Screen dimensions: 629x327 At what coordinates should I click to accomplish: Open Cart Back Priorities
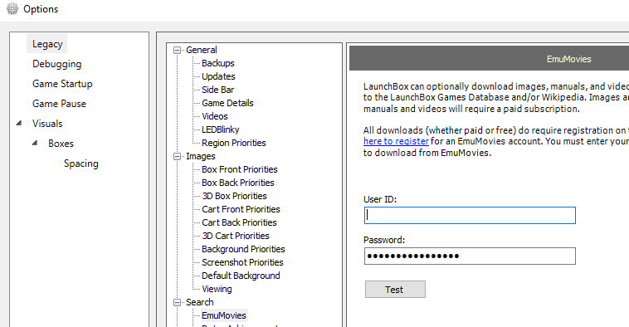pyautogui.click(x=239, y=222)
